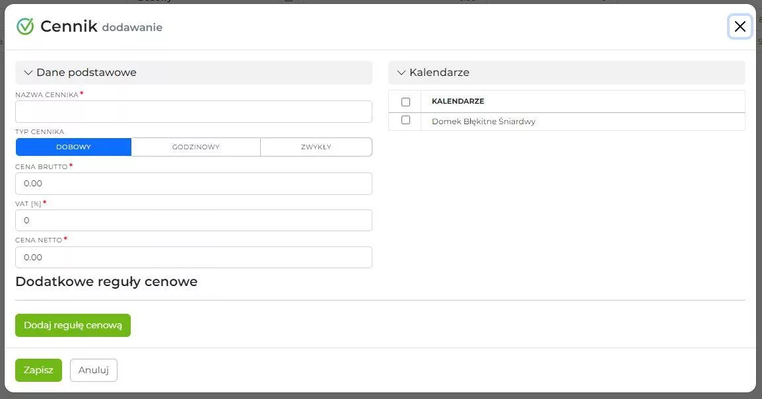Click the Cena netto input field

tap(193, 258)
